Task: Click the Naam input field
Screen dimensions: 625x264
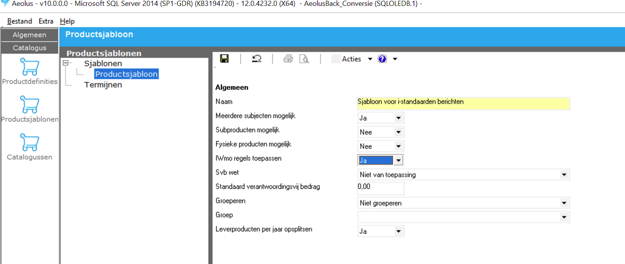Action: 463,102
